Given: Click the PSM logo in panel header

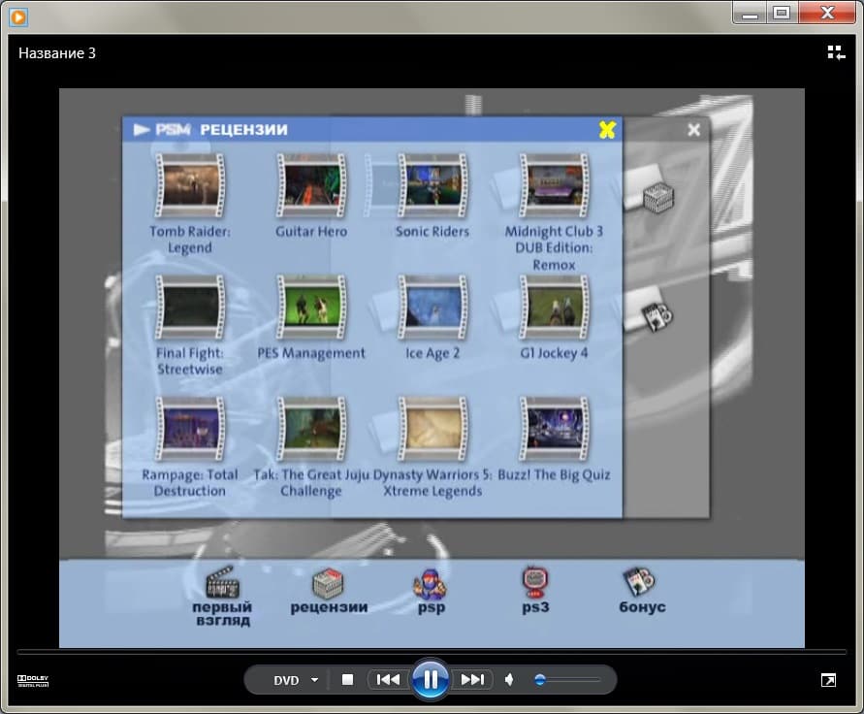Looking at the screenshot, I should pyautogui.click(x=173, y=130).
